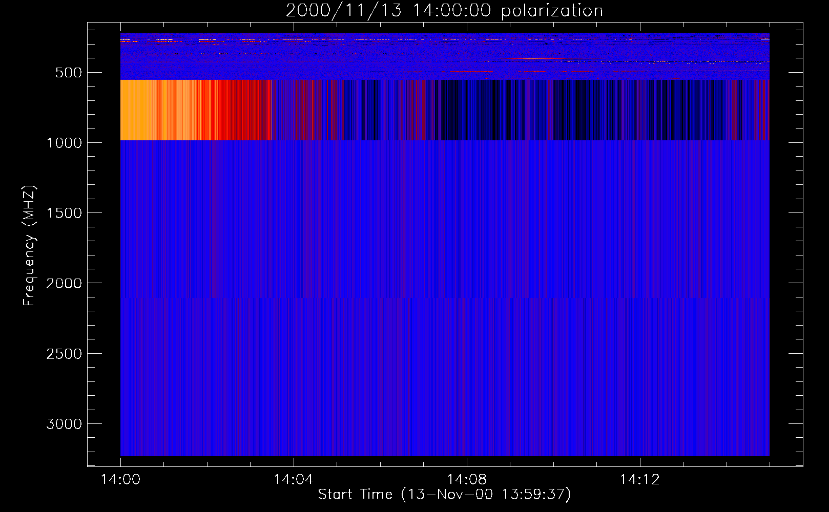This screenshot has height=512, width=829.
Task: Select the 1500 frequency tick label
Action: pyautogui.click(x=64, y=213)
